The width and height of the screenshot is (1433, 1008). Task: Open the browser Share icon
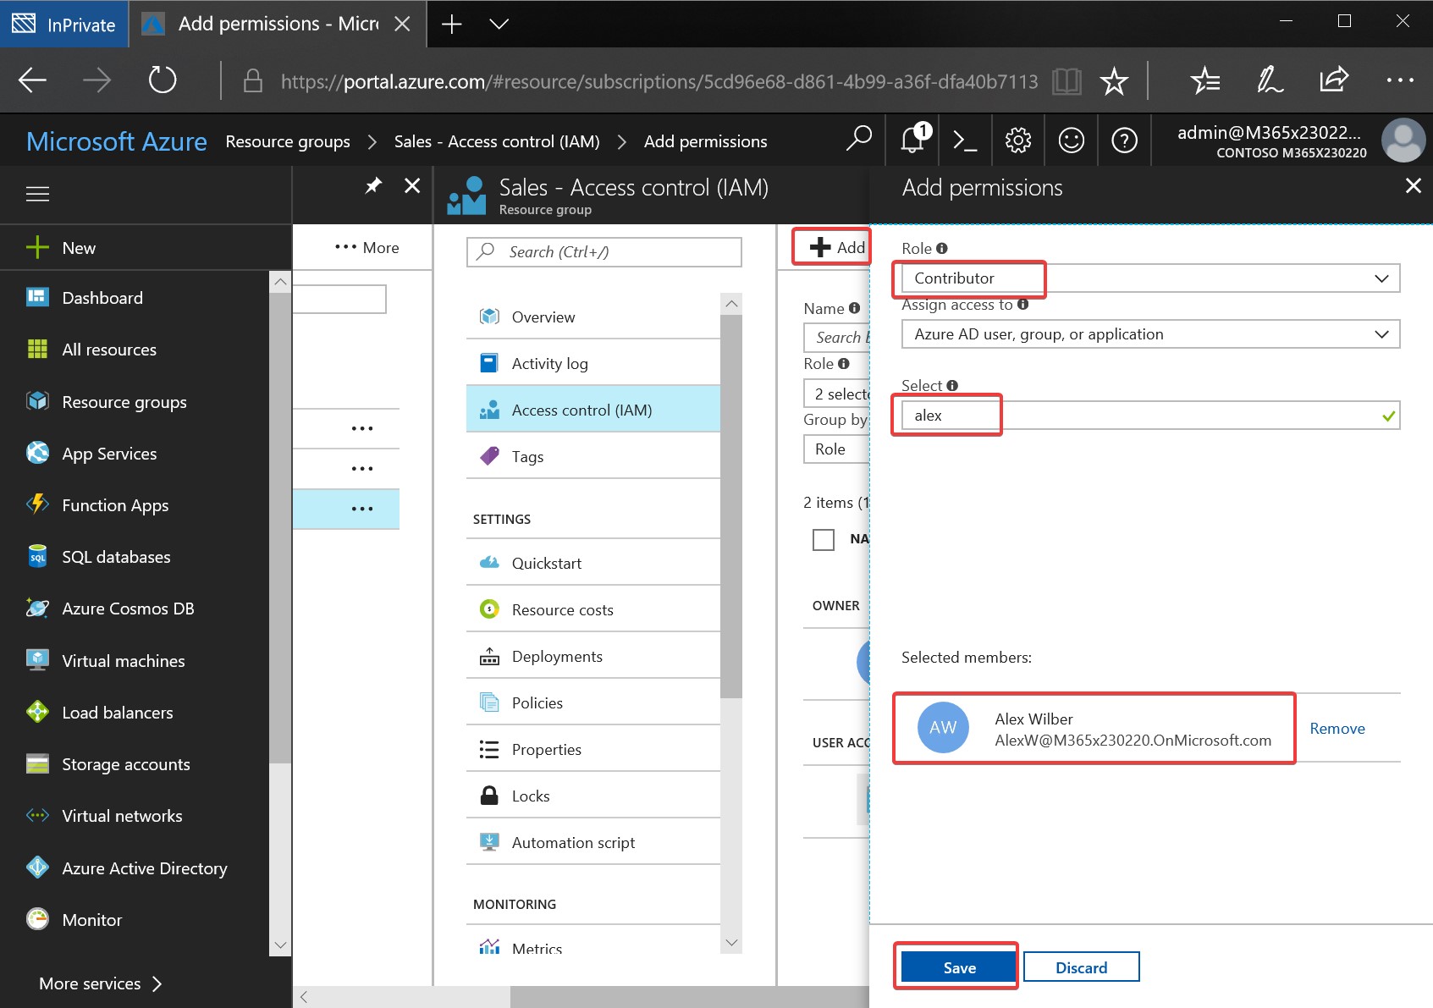point(1333,80)
